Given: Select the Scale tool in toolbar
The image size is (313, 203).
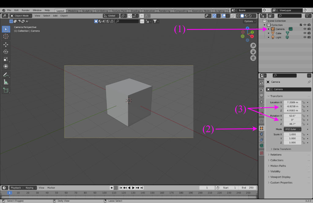Looking at the screenshot, I should 6,59.
